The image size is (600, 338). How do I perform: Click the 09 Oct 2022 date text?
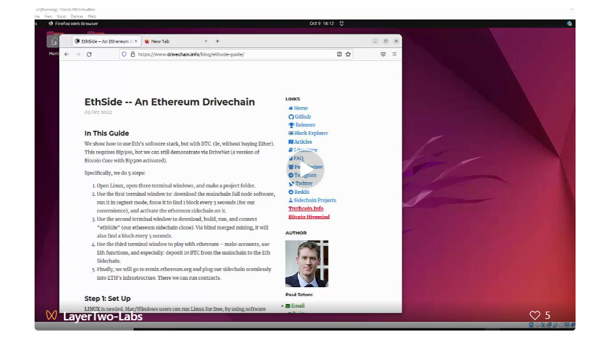(x=98, y=112)
